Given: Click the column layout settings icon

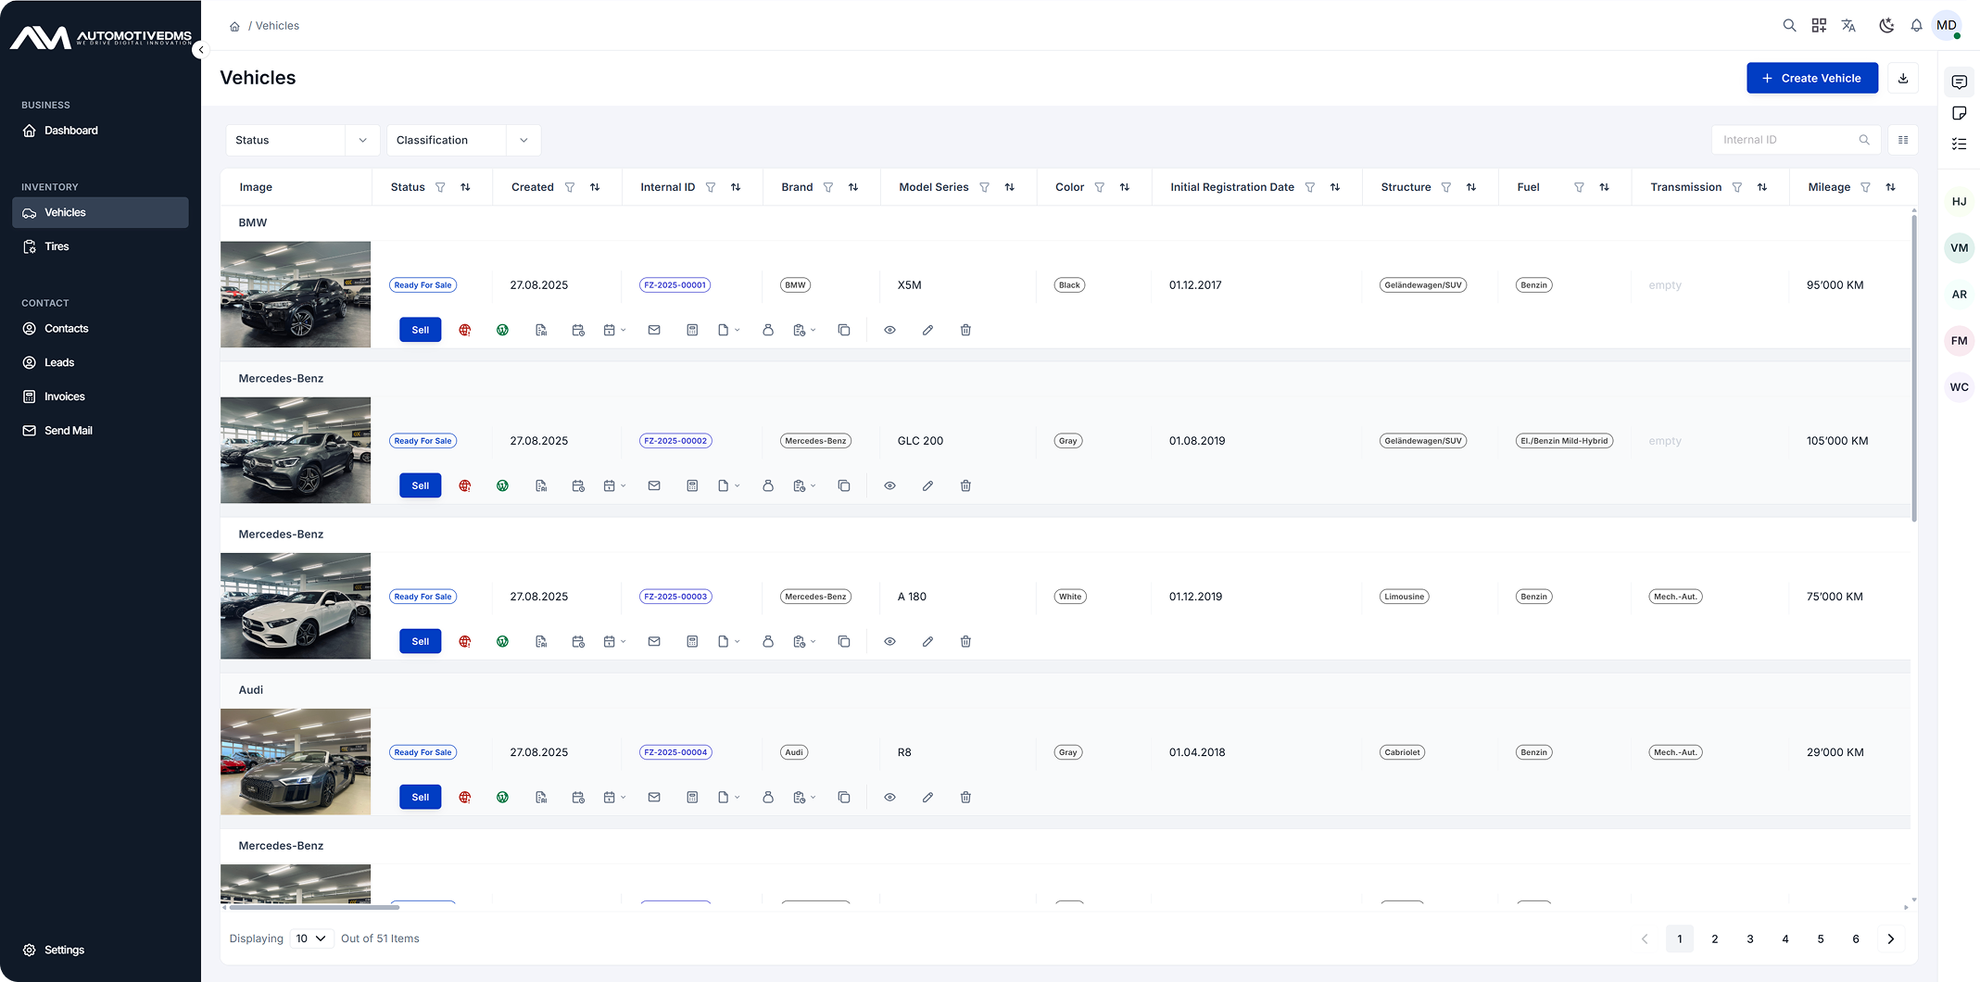Looking at the screenshot, I should [1903, 140].
